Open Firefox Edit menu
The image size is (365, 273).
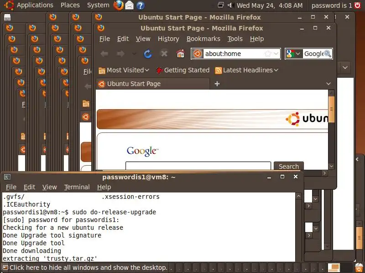(x=123, y=39)
